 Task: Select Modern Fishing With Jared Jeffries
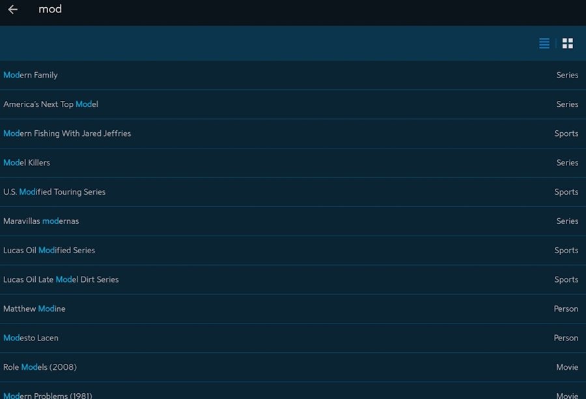click(x=293, y=133)
